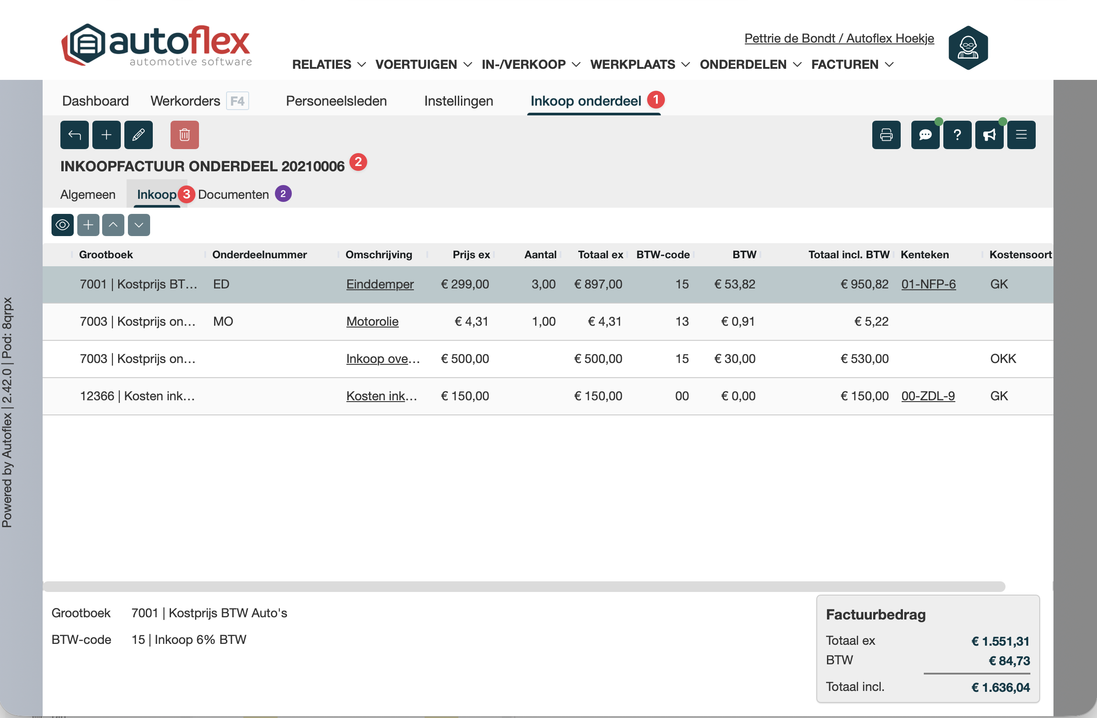Expand the IN-/VERKOOP menu
Screen dimensions: 1097x718
pos(531,64)
